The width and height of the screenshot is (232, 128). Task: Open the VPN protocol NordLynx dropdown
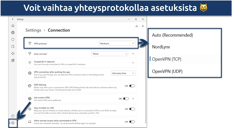[117, 43]
